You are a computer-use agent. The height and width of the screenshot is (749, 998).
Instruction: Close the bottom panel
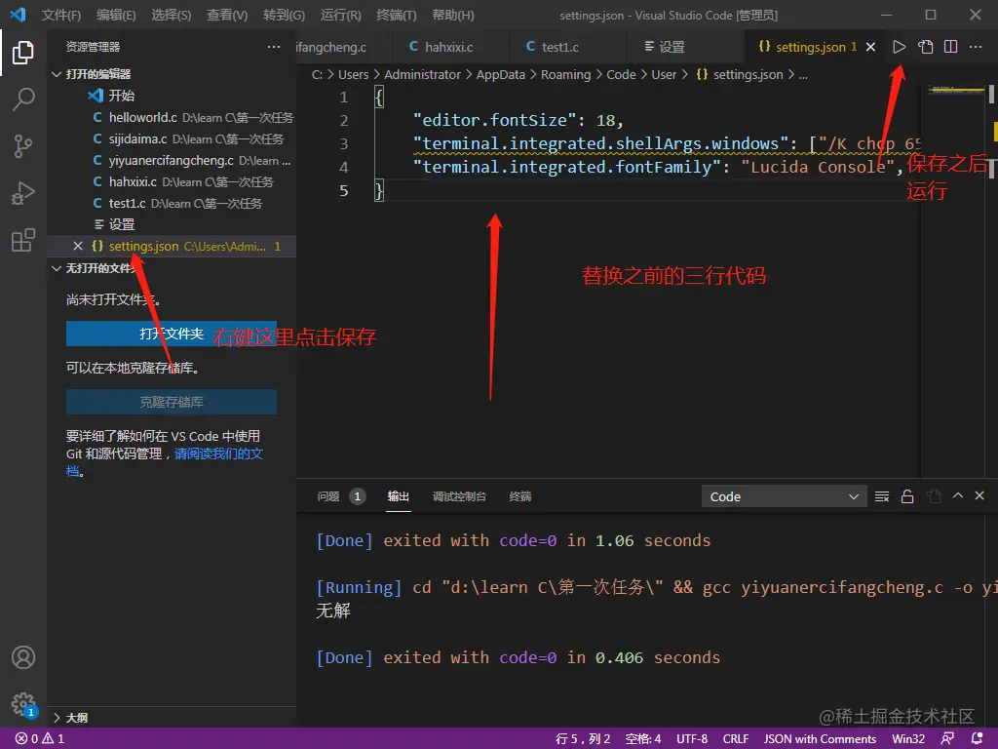[979, 494]
